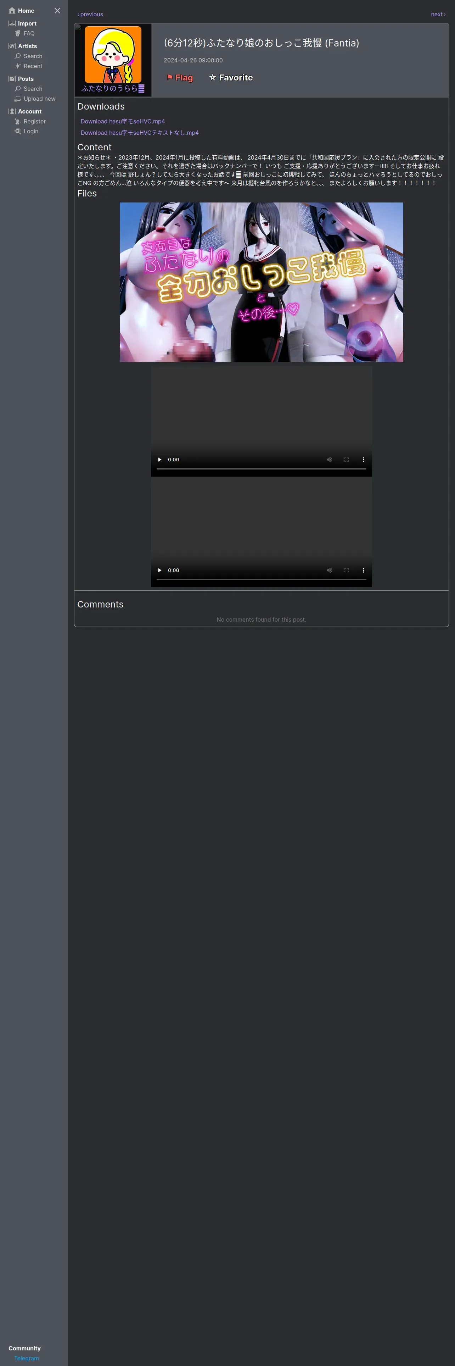Go to the next post

coord(438,14)
